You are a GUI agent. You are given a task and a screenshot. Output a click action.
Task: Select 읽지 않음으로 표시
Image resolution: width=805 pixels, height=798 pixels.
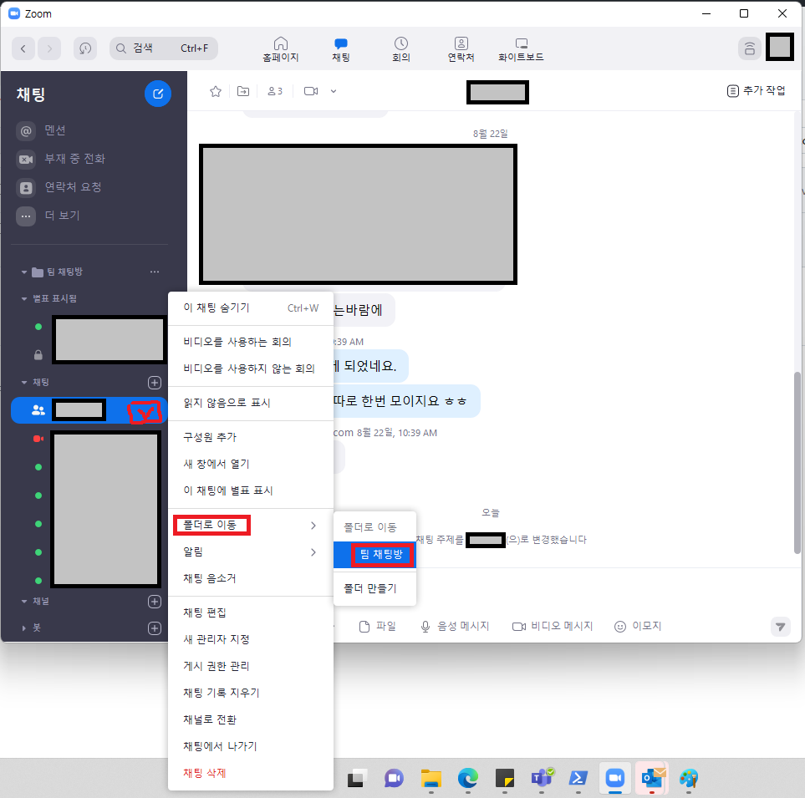pos(251,404)
